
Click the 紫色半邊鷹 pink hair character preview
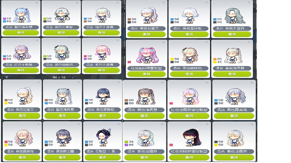coord(103,52)
